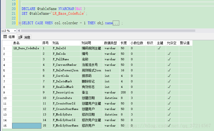The height and width of the screenshot is (131, 214).
Task: Select the F_RuleFormatJson cell
Action: (66, 70)
